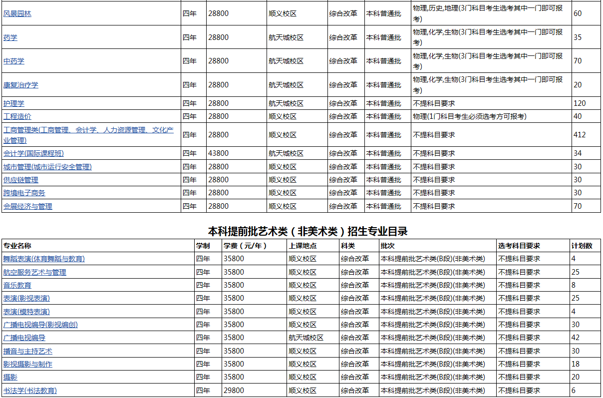
Task: Click 城市管理(城市运行安全管理) link
Action: [x=47, y=167]
